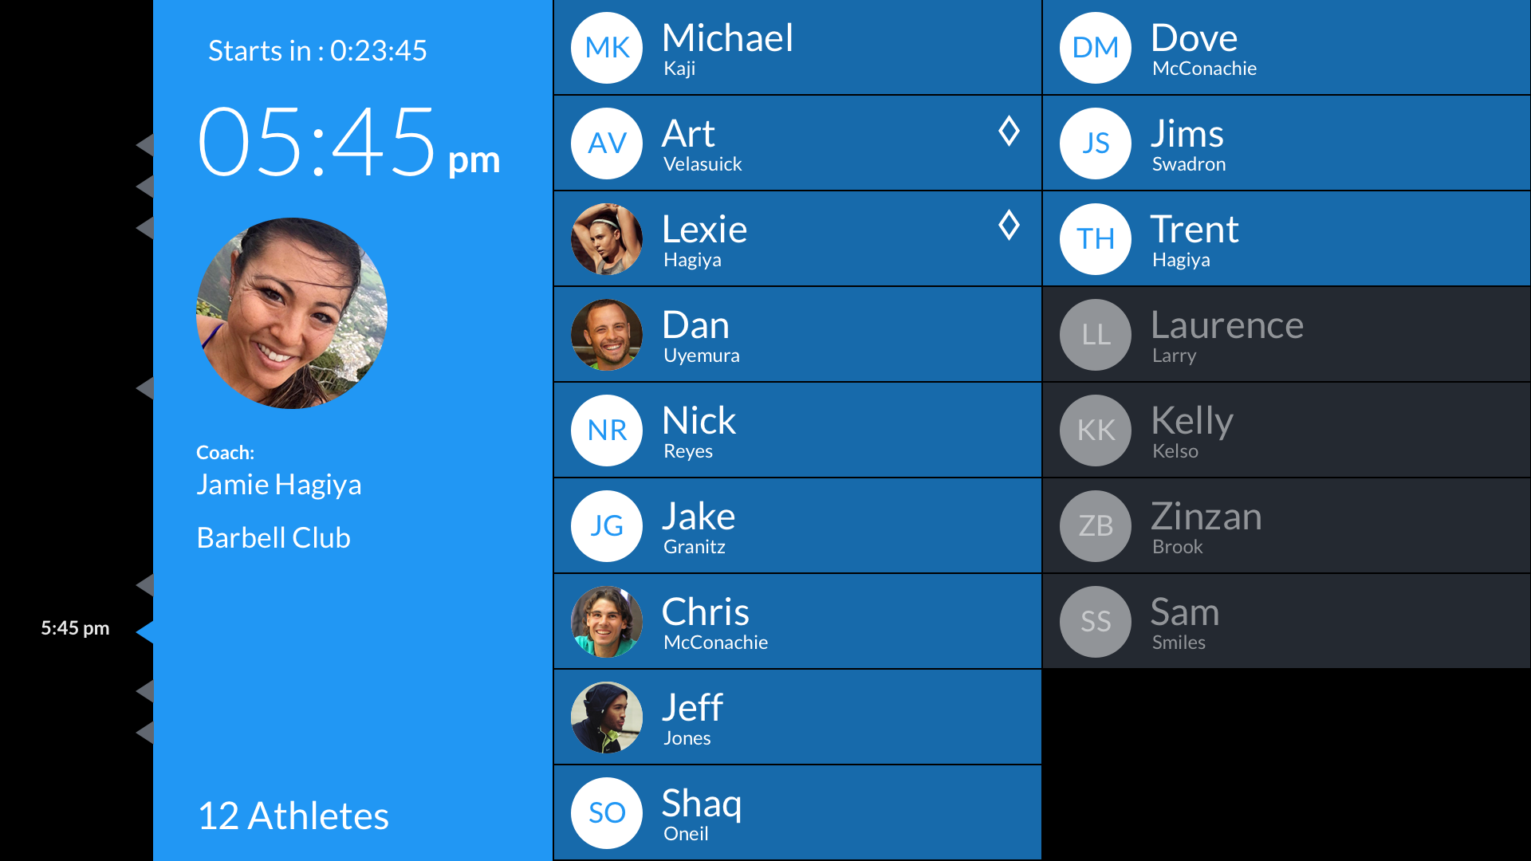Click the Art Velasuick initials avatar icon

coord(606,144)
